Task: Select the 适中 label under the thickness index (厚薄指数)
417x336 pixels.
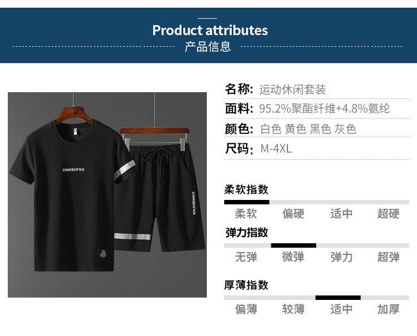Action: (341, 309)
